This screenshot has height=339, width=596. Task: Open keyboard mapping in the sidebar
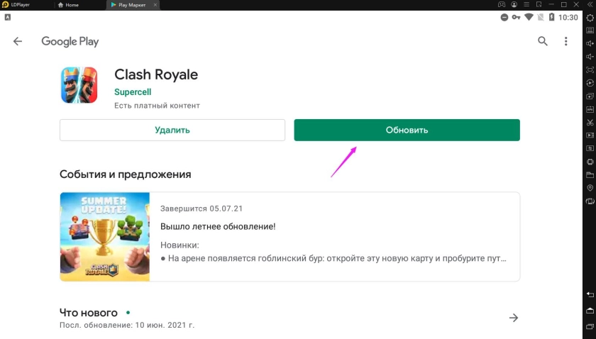tap(590, 30)
